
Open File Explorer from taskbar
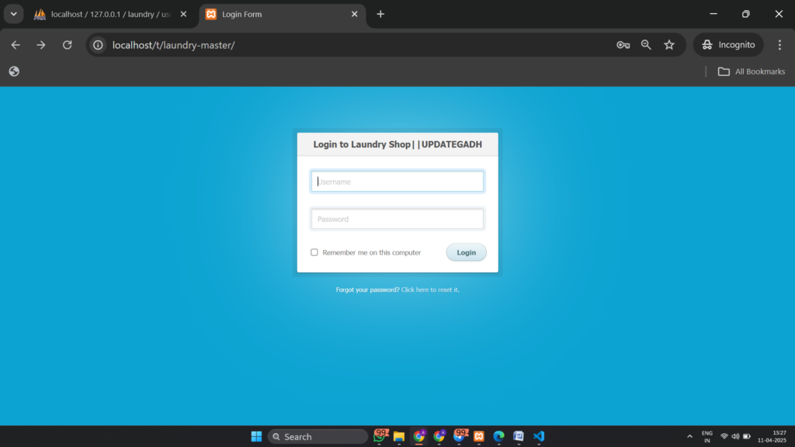(x=399, y=436)
